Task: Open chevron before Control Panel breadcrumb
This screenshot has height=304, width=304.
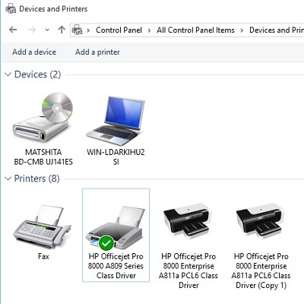Action: (88, 30)
